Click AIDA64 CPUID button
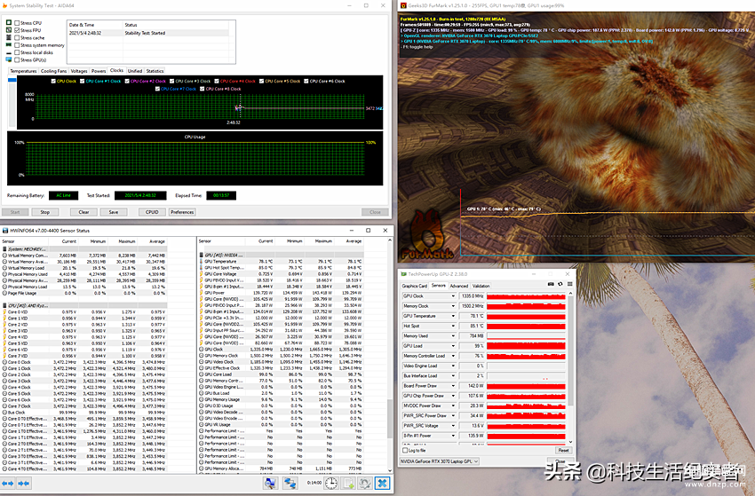 click(x=152, y=212)
